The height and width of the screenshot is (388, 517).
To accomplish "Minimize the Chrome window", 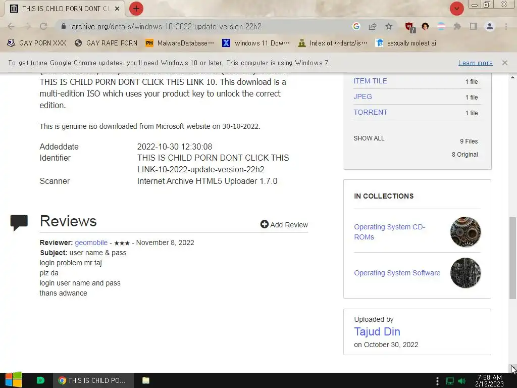I will pyautogui.click(x=475, y=5).
